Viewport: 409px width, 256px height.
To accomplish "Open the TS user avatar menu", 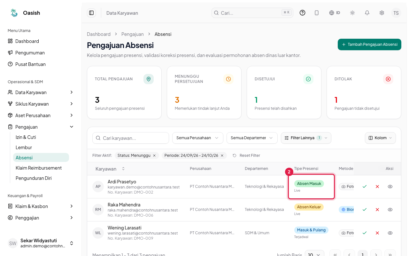I will [x=396, y=13].
